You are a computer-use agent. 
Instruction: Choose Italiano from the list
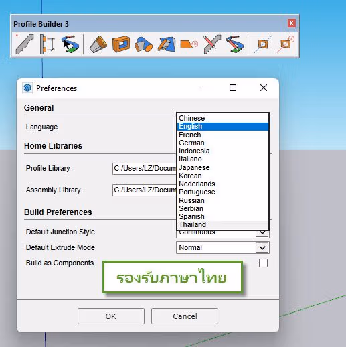[x=223, y=159]
